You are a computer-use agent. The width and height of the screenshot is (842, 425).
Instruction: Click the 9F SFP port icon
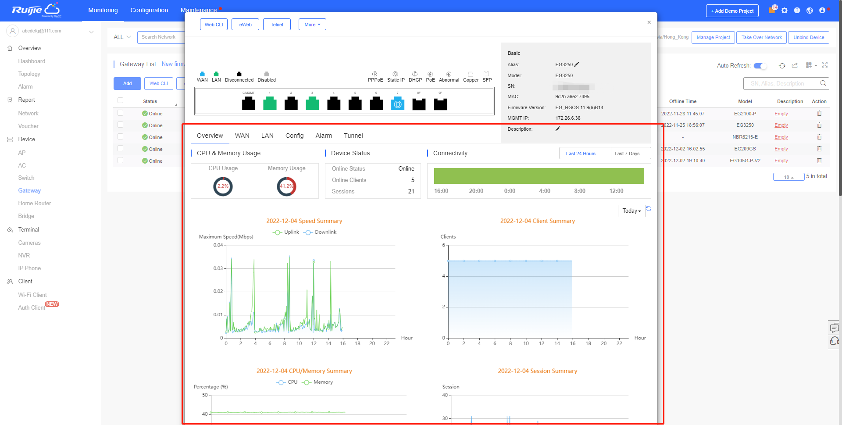tap(440, 104)
